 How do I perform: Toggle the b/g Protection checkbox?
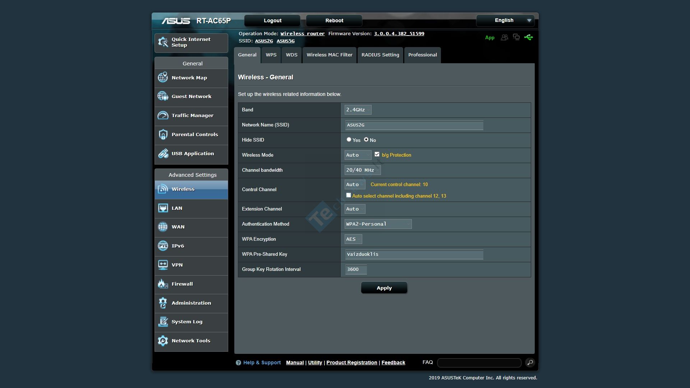click(377, 154)
